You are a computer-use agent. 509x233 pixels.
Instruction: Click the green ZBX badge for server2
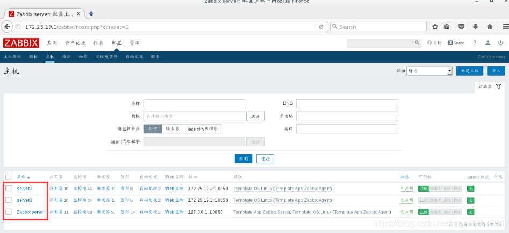point(423,189)
